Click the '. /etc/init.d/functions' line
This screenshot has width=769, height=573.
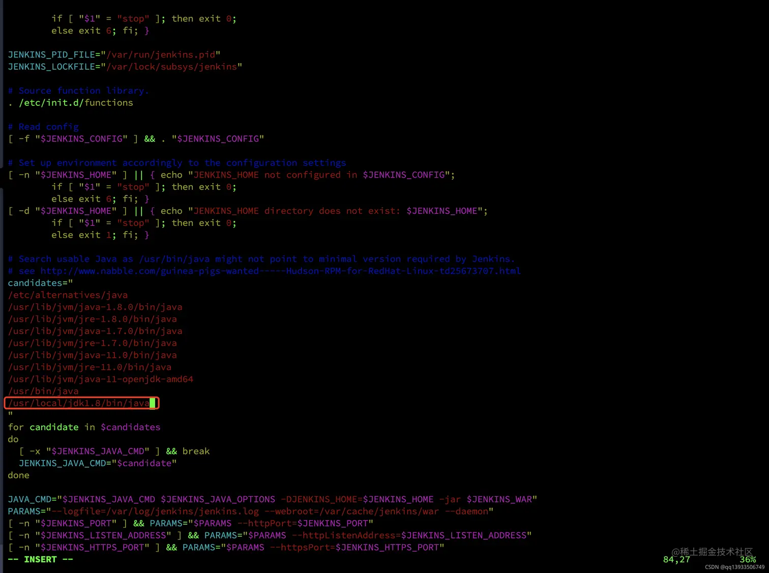point(70,103)
